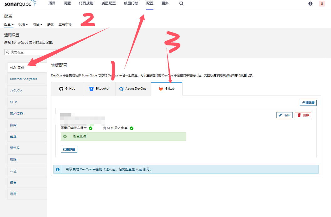
Task: Click the Azure DevOps logo icon
Action: (122, 89)
